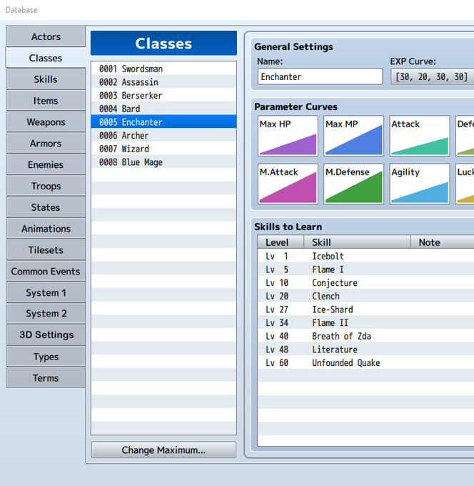
Task: Select class 0004 Bard
Action: [163, 109]
